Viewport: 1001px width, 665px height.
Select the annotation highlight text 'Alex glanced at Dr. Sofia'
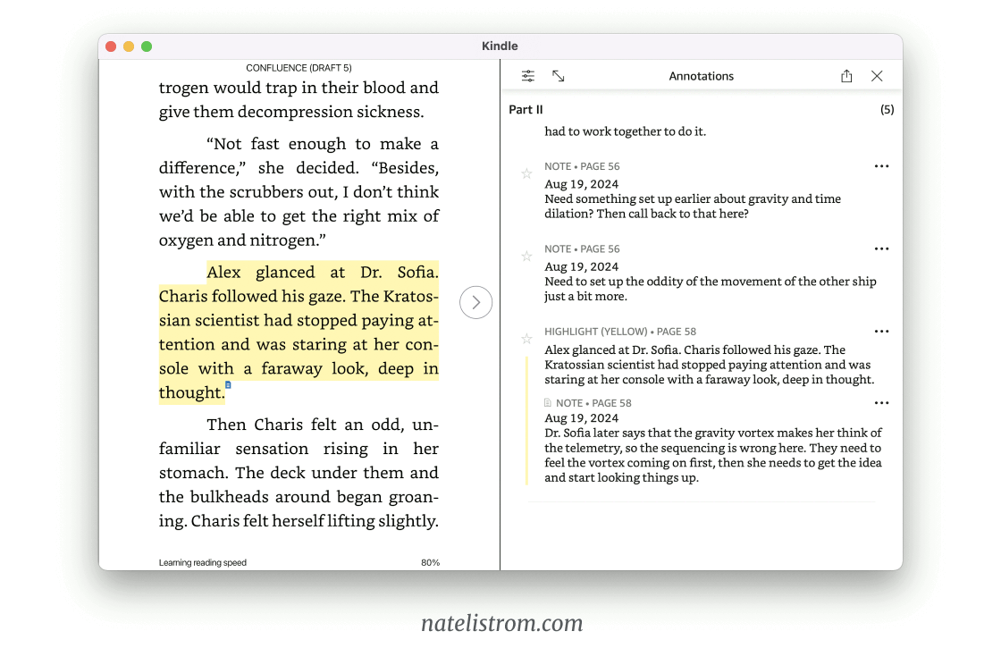710,365
